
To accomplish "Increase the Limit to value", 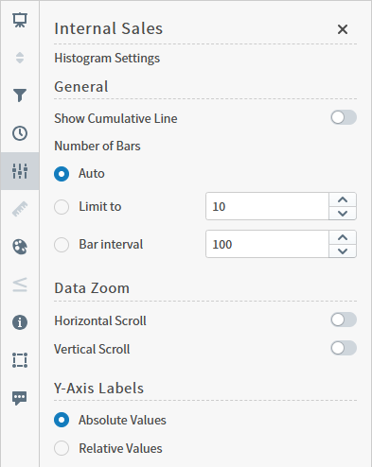I will tap(343, 199).
